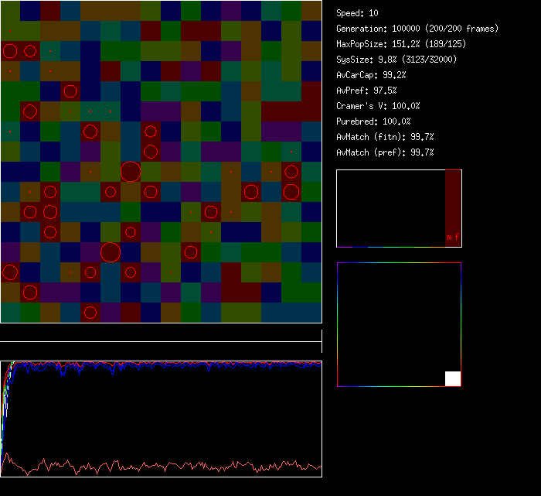Select the SysSize statistic line
Image resolution: width=541 pixels, height=496 pixels.
pos(396,60)
